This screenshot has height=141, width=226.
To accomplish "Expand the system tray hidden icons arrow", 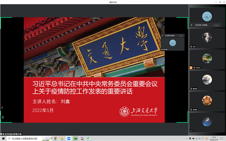I will [187, 138].
